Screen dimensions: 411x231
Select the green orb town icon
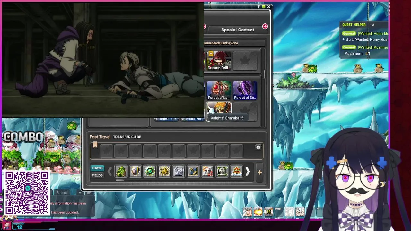click(150, 171)
